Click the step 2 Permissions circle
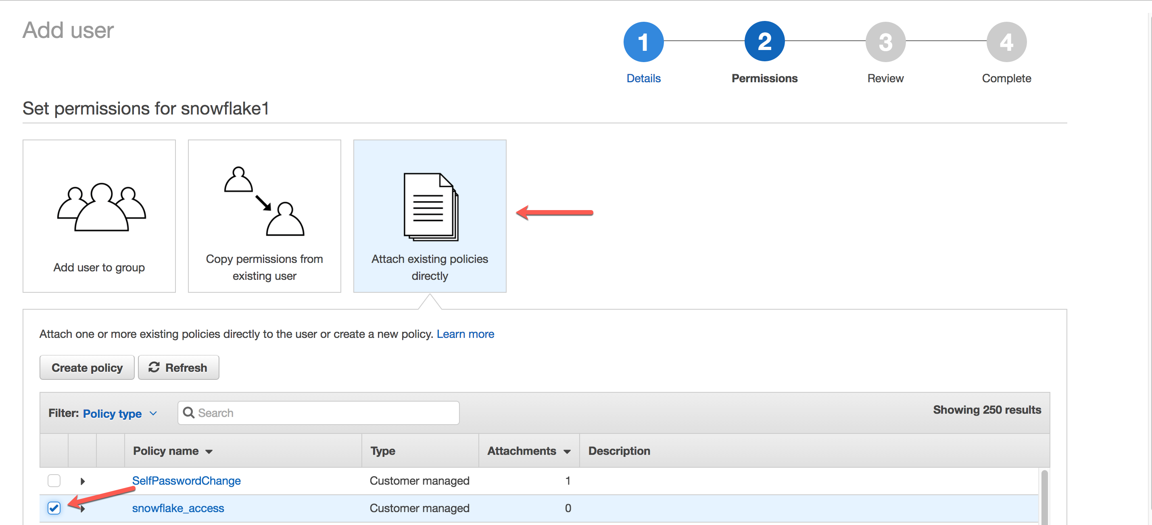The image size is (1152, 525). 765,42
